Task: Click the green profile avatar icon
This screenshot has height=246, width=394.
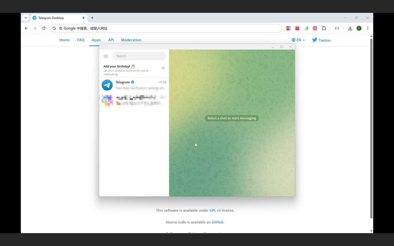Action: coord(359,28)
